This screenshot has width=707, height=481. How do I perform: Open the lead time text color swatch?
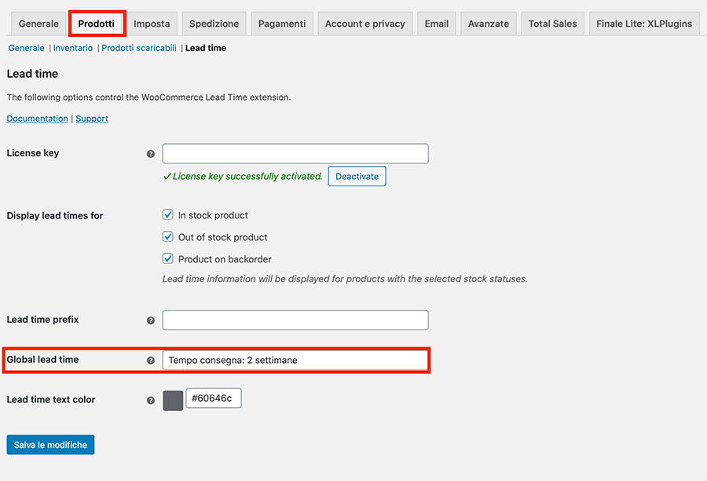[x=173, y=400]
